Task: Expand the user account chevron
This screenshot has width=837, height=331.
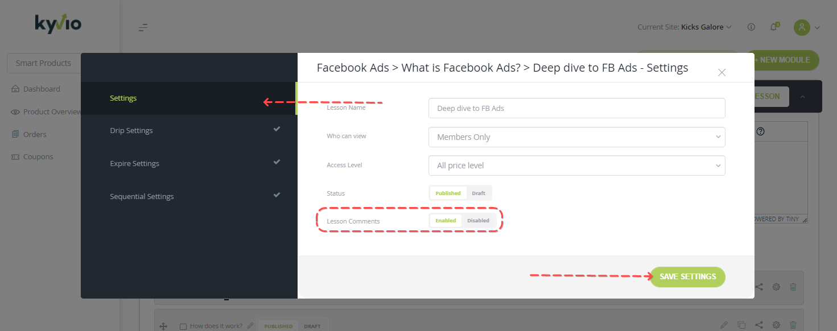Action: (x=818, y=27)
